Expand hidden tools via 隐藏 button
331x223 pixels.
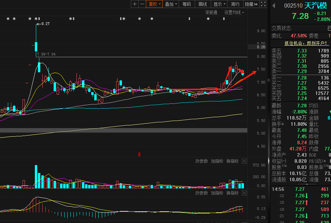[x=251, y=4]
